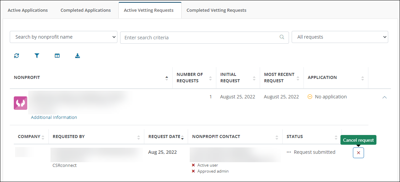Click into the Enter search criteria field
Viewport: 400px width, 182px height.
pyautogui.click(x=200, y=38)
